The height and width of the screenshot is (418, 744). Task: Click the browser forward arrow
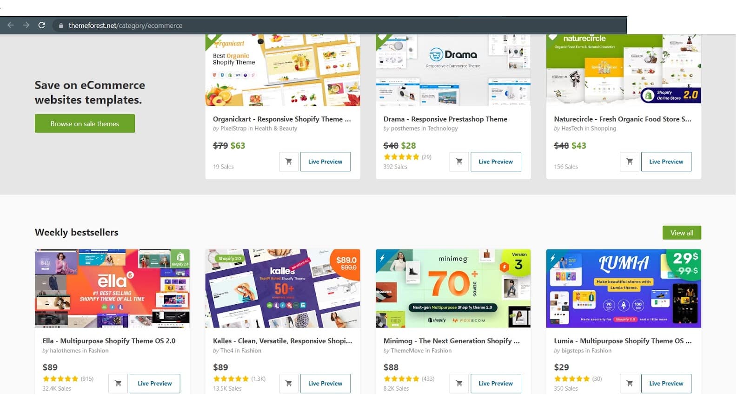coord(26,25)
